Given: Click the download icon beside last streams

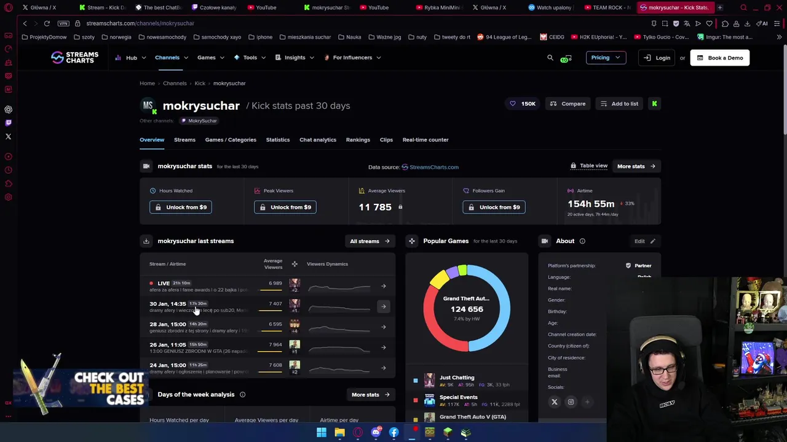Looking at the screenshot, I should click(x=146, y=241).
